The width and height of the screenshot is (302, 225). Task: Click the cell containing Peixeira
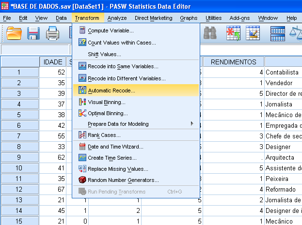(x=283, y=179)
